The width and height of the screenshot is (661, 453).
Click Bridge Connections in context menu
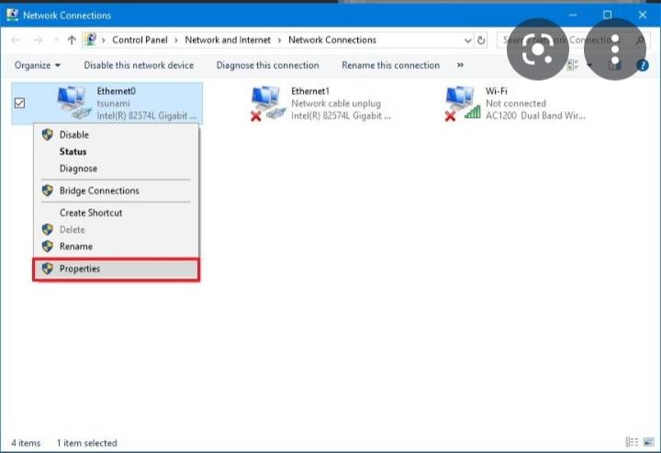coord(99,191)
